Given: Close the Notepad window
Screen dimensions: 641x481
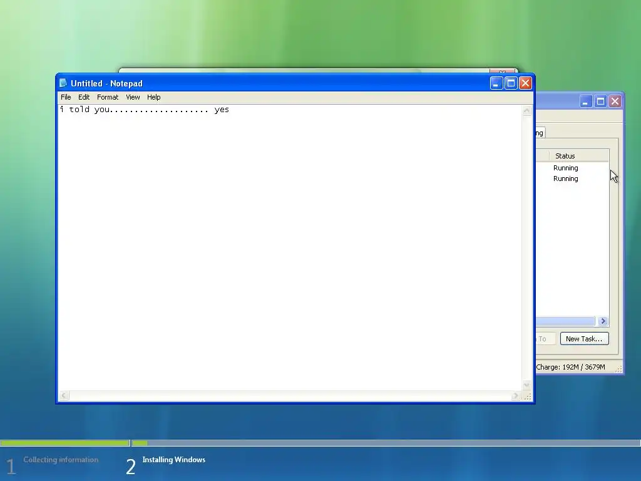Looking at the screenshot, I should point(525,83).
